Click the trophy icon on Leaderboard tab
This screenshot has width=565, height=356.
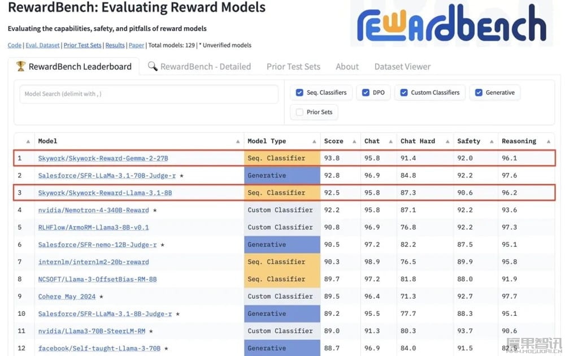(20, 66)
